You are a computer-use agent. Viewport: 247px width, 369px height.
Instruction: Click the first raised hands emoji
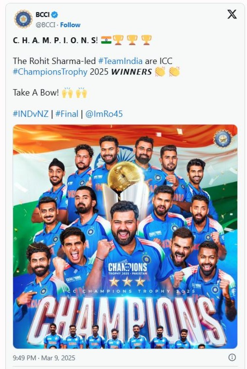point(67,93)
